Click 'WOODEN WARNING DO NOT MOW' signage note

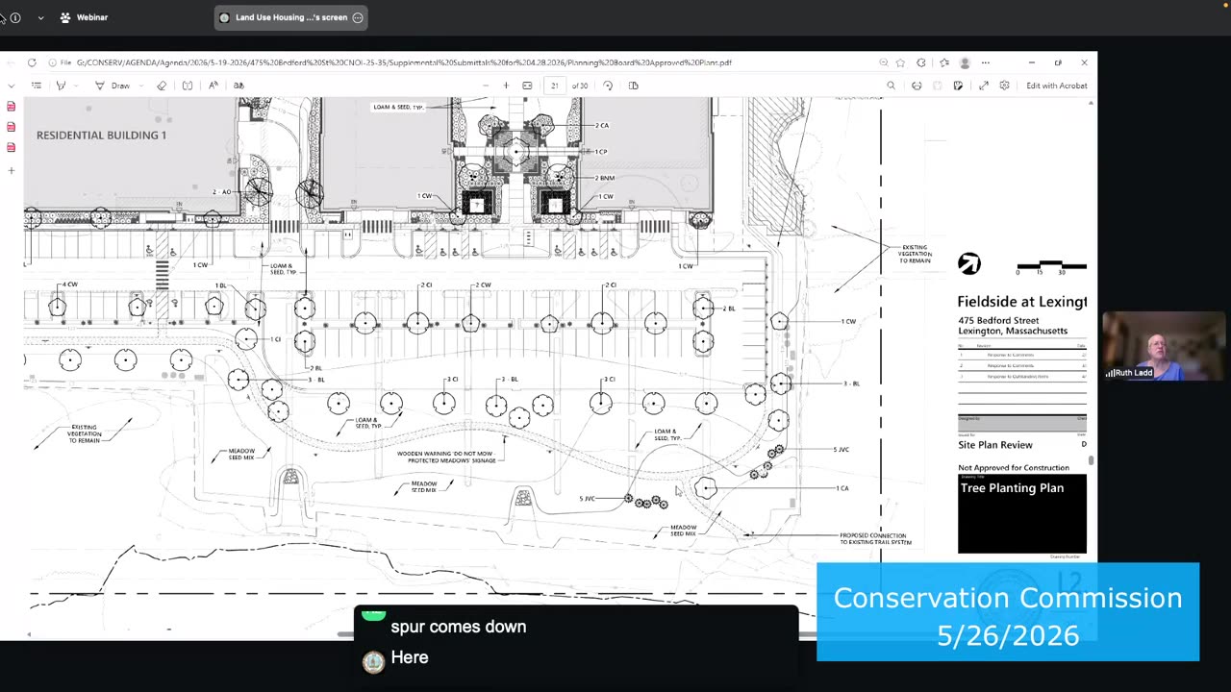[446, 457]
